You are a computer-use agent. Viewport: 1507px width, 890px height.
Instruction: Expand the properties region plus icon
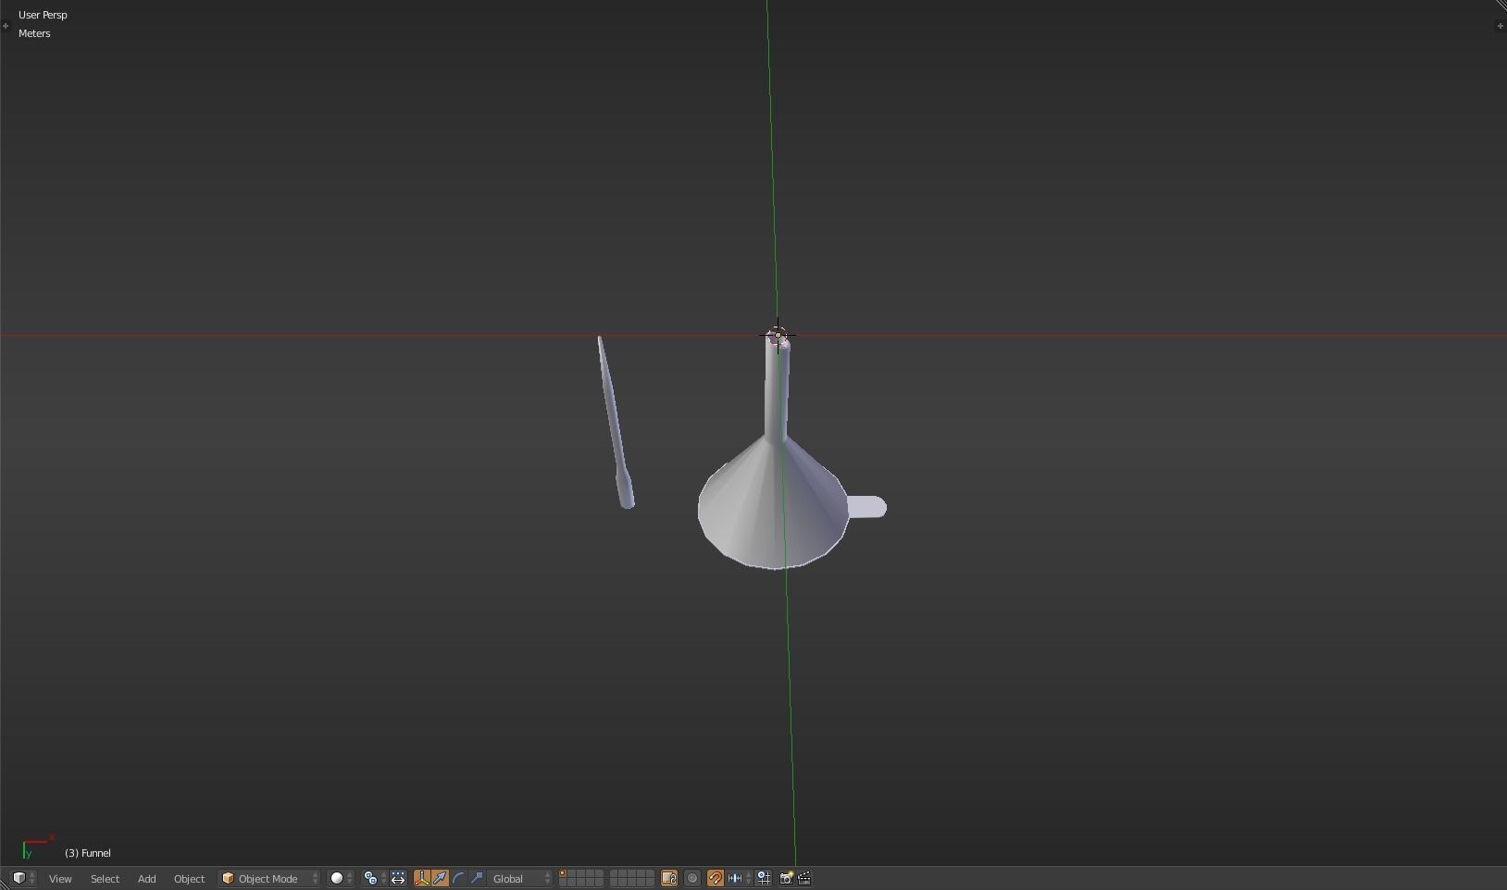tap(1500, 26)
